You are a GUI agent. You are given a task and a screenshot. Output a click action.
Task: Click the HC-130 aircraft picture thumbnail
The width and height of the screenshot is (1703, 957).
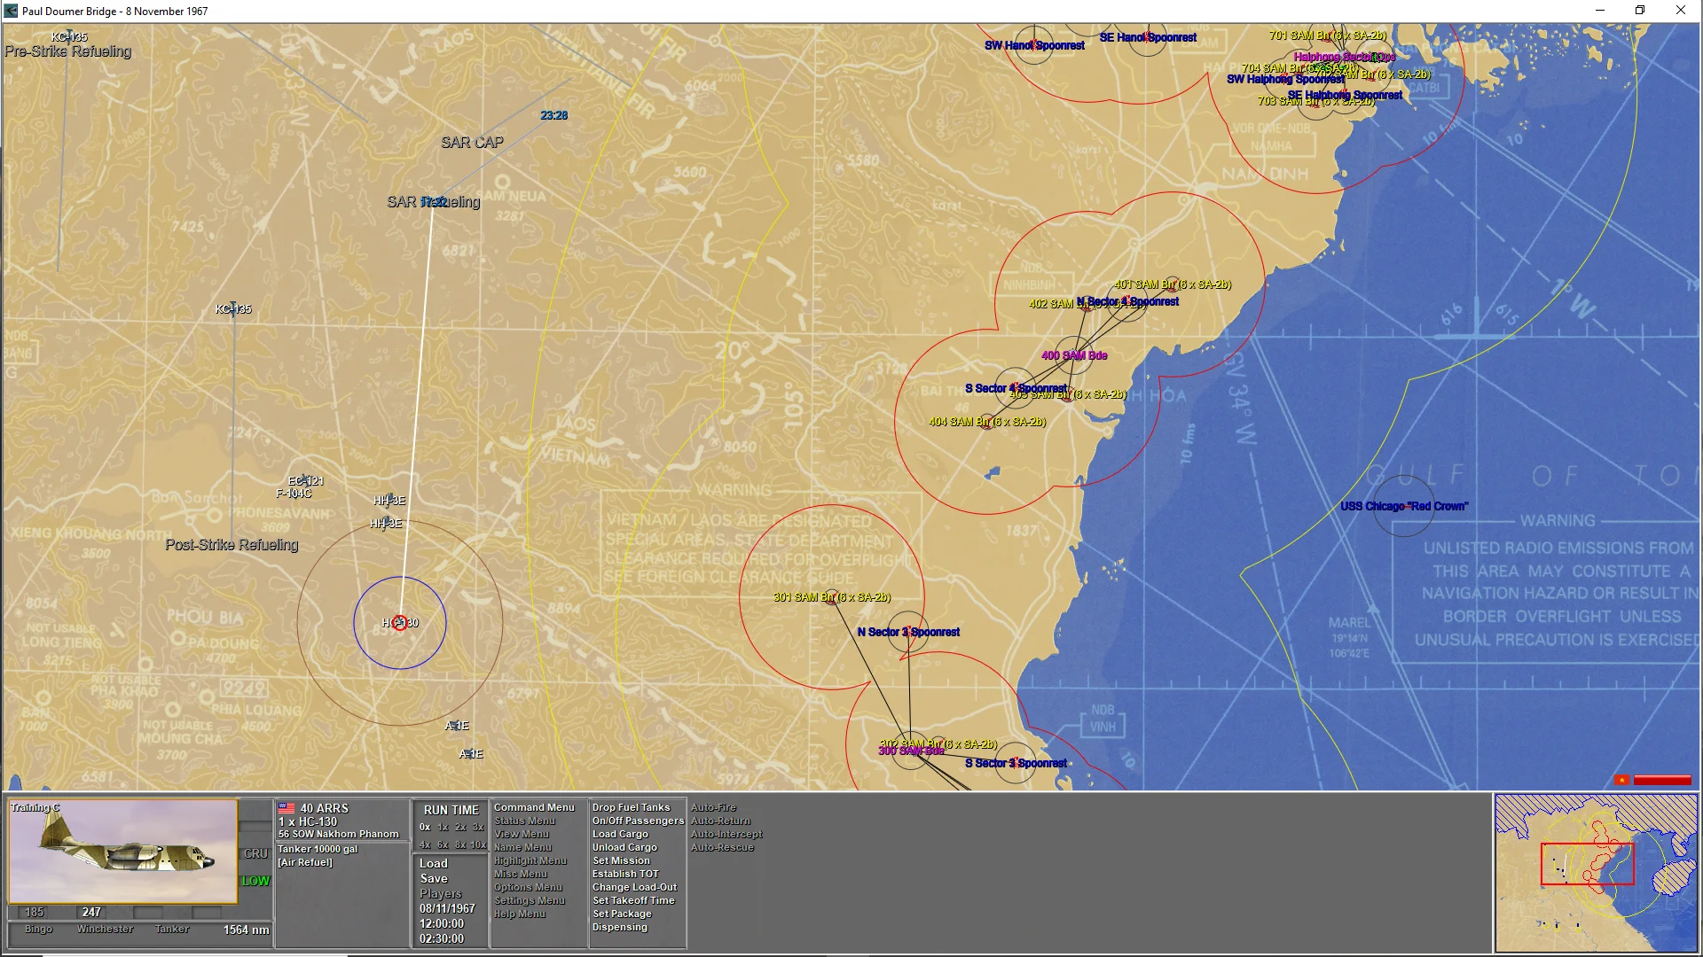coord(123,852)
